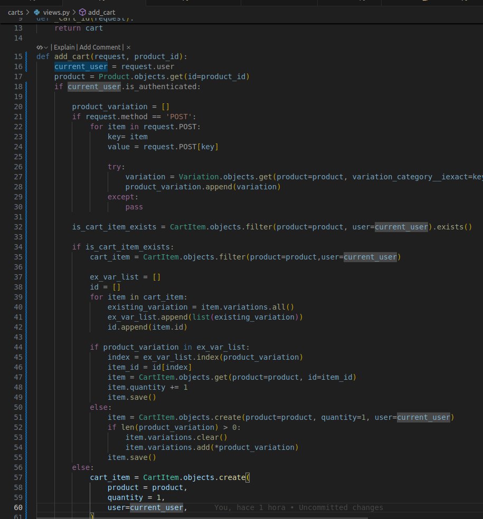This screenshot has width=483, height=519.
Task: Click the 'pass' statement on line 30
Action: 134,207
